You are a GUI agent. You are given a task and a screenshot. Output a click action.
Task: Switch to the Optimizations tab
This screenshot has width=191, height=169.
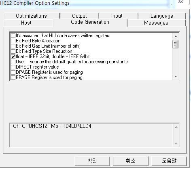point(32,16)
